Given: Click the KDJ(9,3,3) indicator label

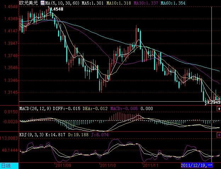Looking at the screenshot, I should (32, 135).
